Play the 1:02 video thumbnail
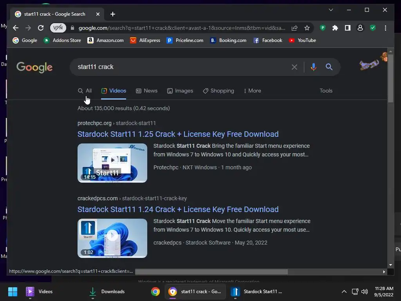This screenshot has width=401, height=301. coord(112,238)
